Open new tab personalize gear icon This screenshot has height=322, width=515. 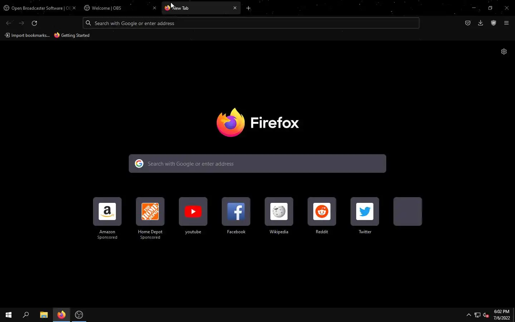coord(504,52)
